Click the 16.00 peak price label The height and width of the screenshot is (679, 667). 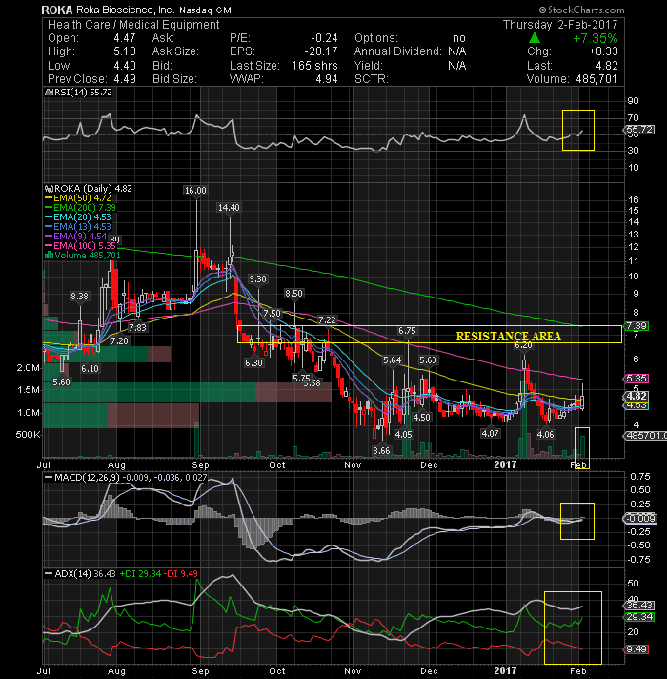pyautogui.click(x=195, y=191)
